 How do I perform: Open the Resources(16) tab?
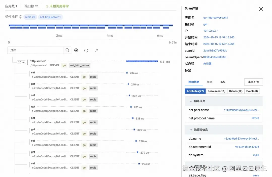(x=216, y=91)
